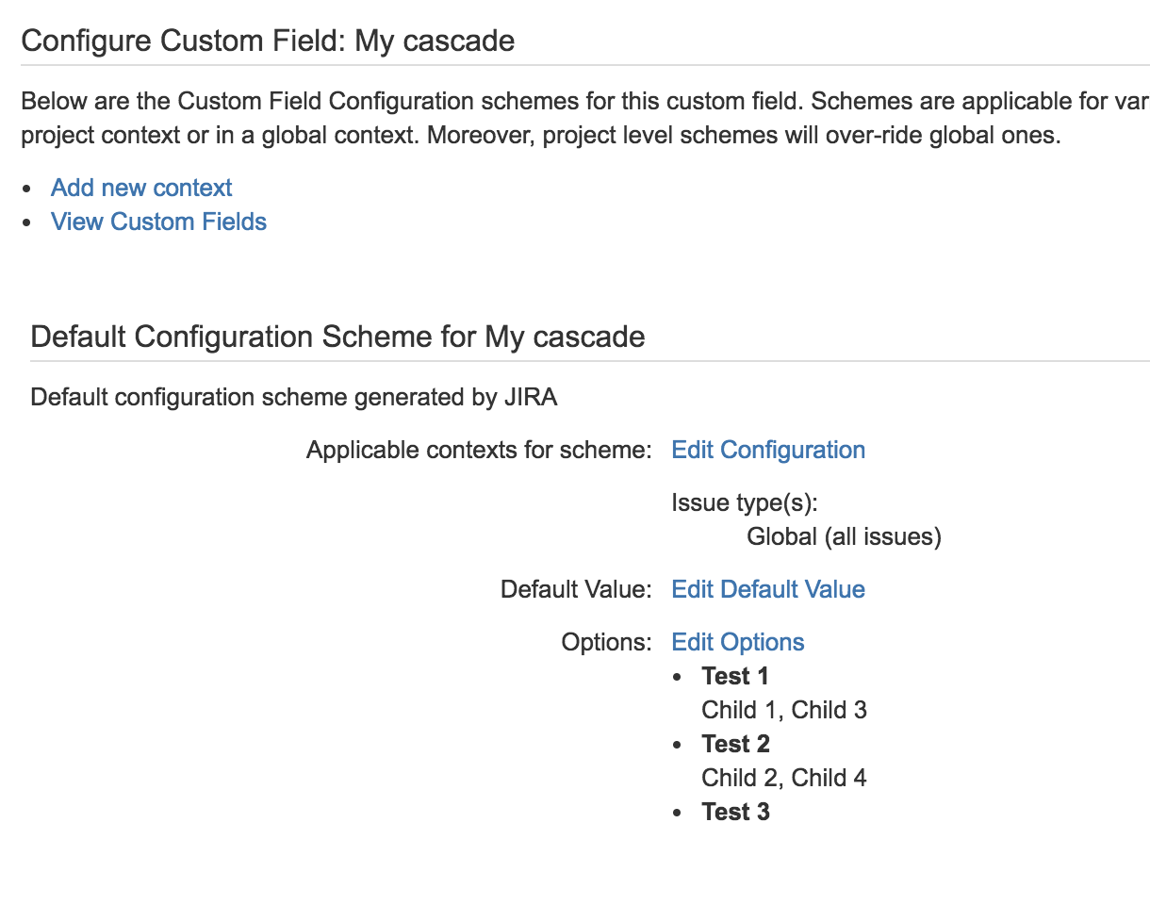Viewport: 1150px width, 905px height.
Task: Click the Applicable contexts for scheme label
Action: pos(479,450)
